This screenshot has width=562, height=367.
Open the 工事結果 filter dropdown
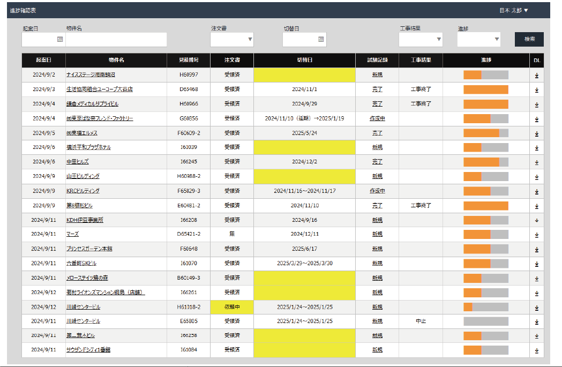click(x=421, y=40)
